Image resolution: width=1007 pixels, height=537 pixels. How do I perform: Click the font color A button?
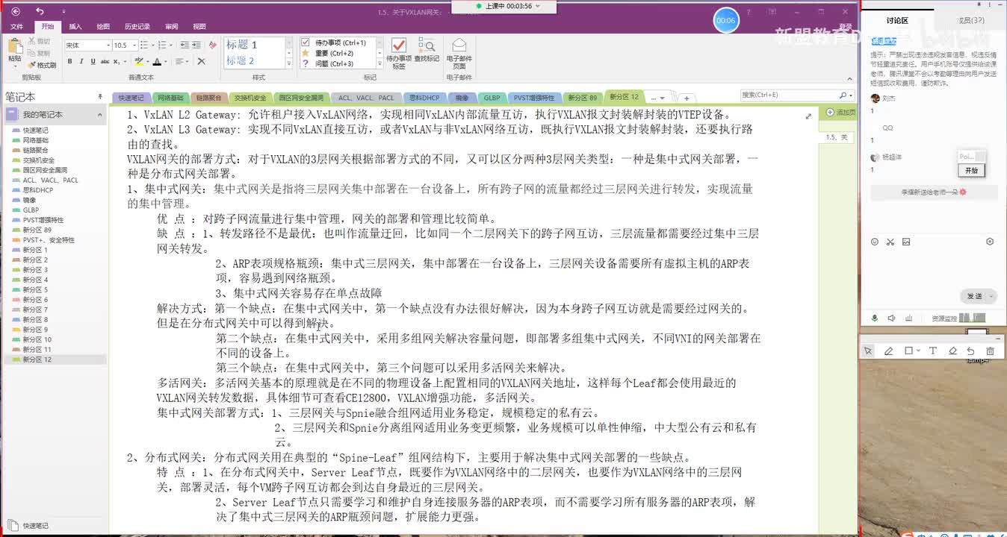(157, 61)
